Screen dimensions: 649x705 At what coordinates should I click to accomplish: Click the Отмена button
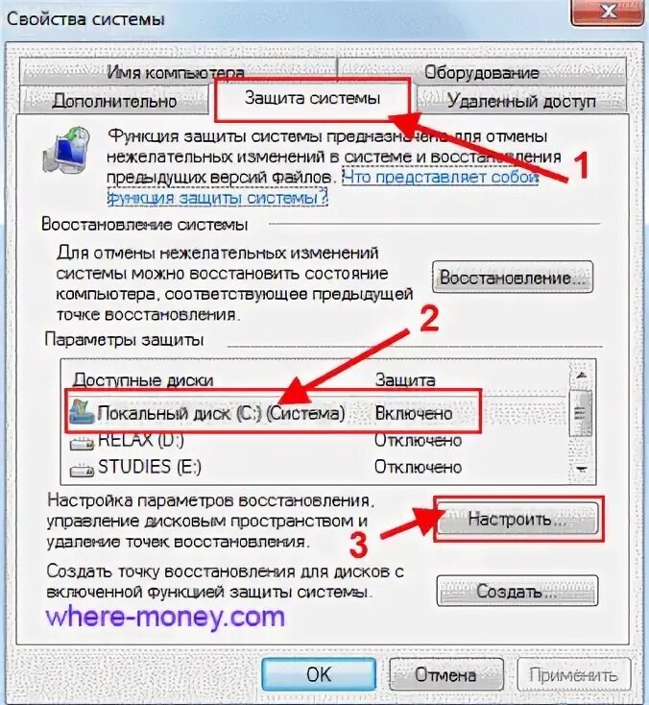(x=445, y=675)
